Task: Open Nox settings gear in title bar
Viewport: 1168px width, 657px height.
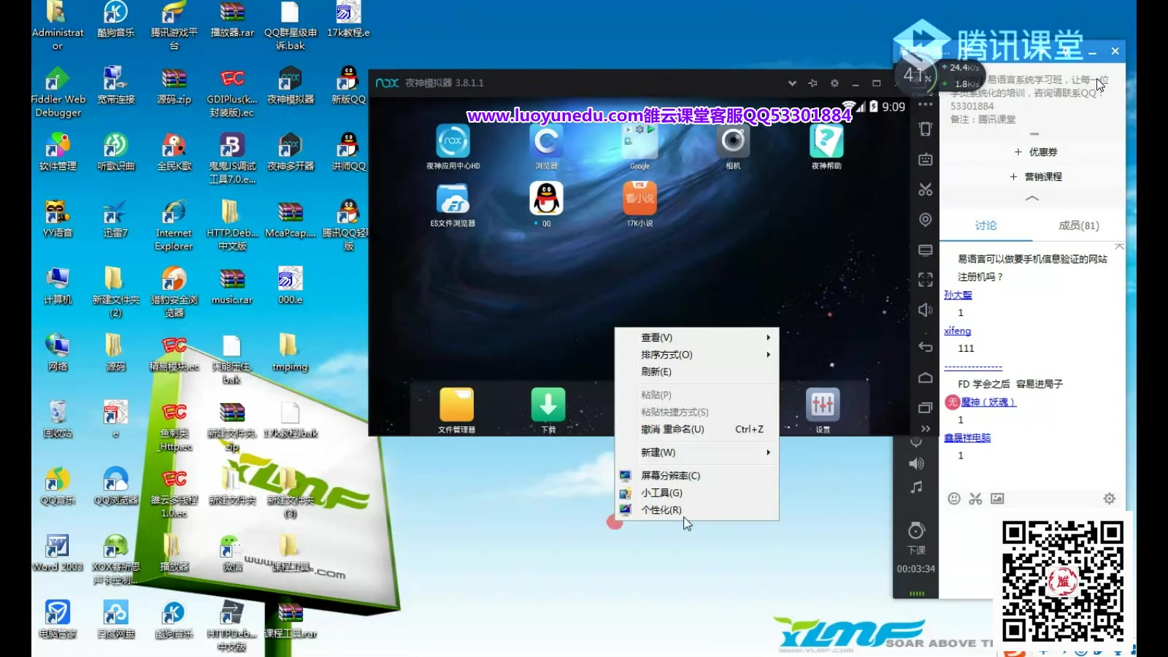Action: tap(834, 83)
